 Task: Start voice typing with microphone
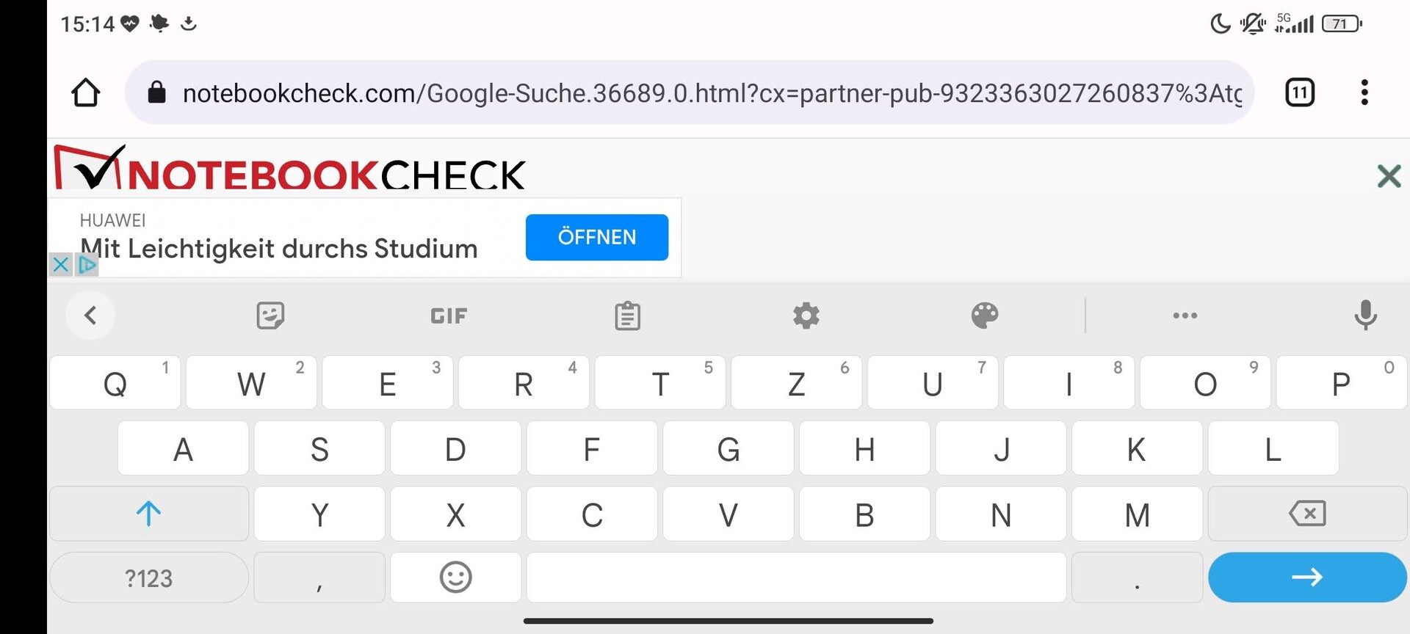pyautogui.click(x=1364, y=316)
